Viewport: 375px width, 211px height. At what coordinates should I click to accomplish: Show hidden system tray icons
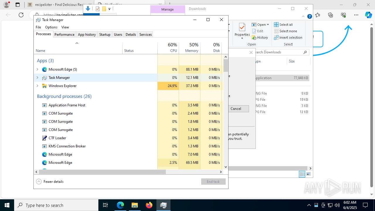[x=309, y=205]
